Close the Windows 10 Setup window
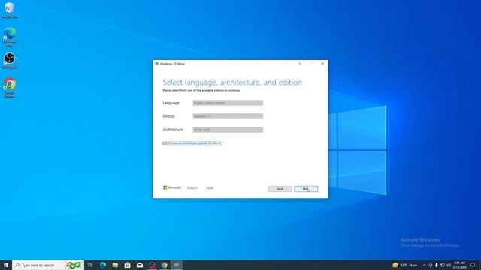481x270 pixels. point(322,64)
